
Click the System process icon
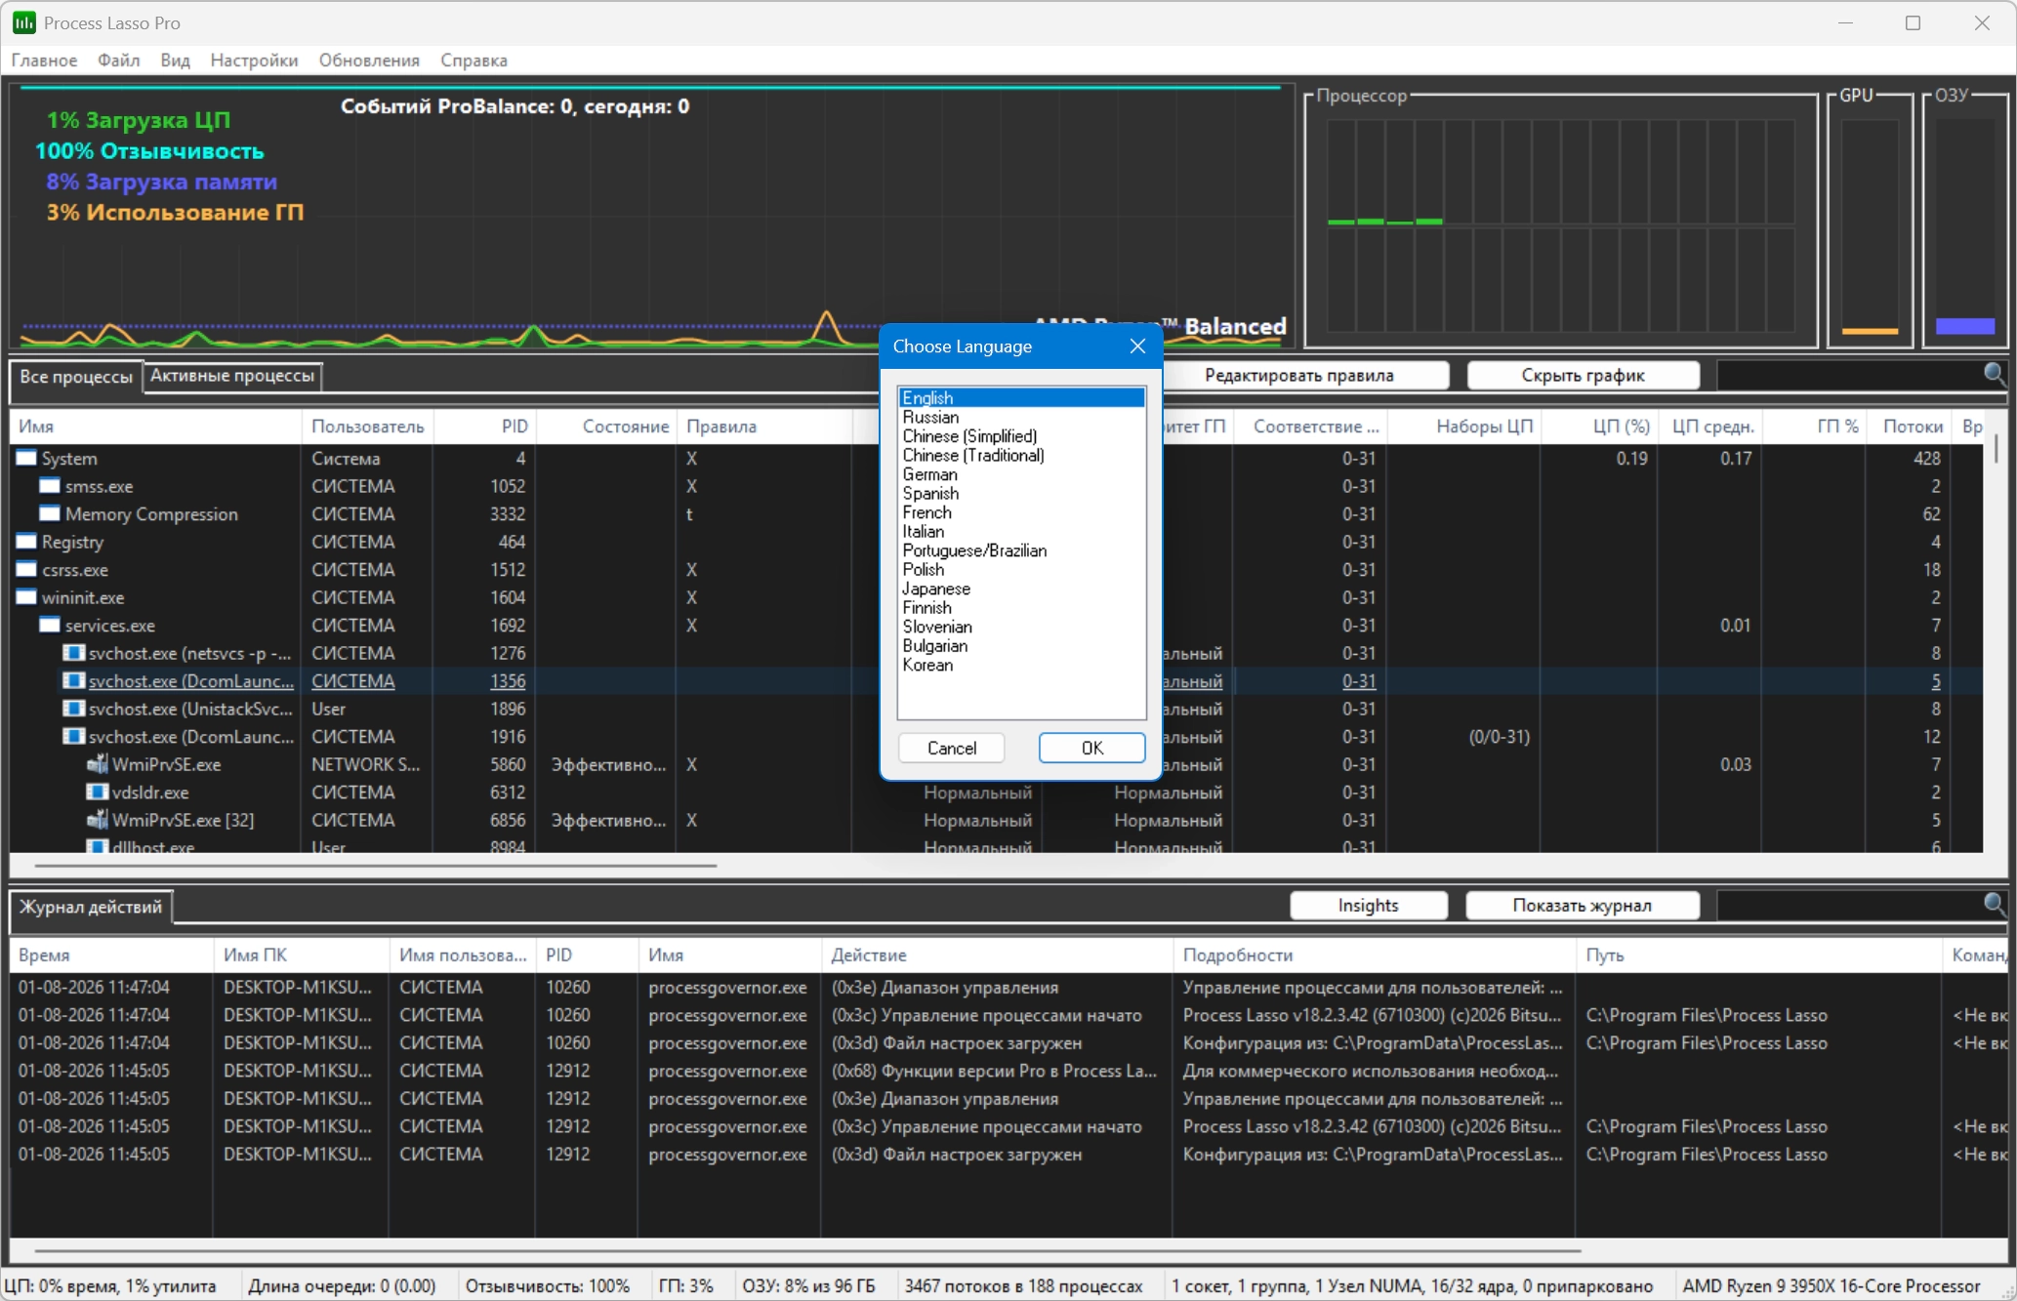26,458
